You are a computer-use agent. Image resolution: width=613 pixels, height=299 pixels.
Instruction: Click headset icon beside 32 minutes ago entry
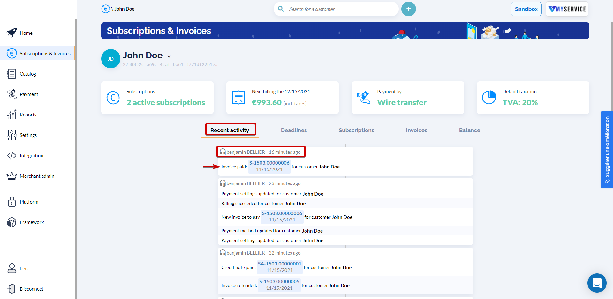(x=223, y=253)
